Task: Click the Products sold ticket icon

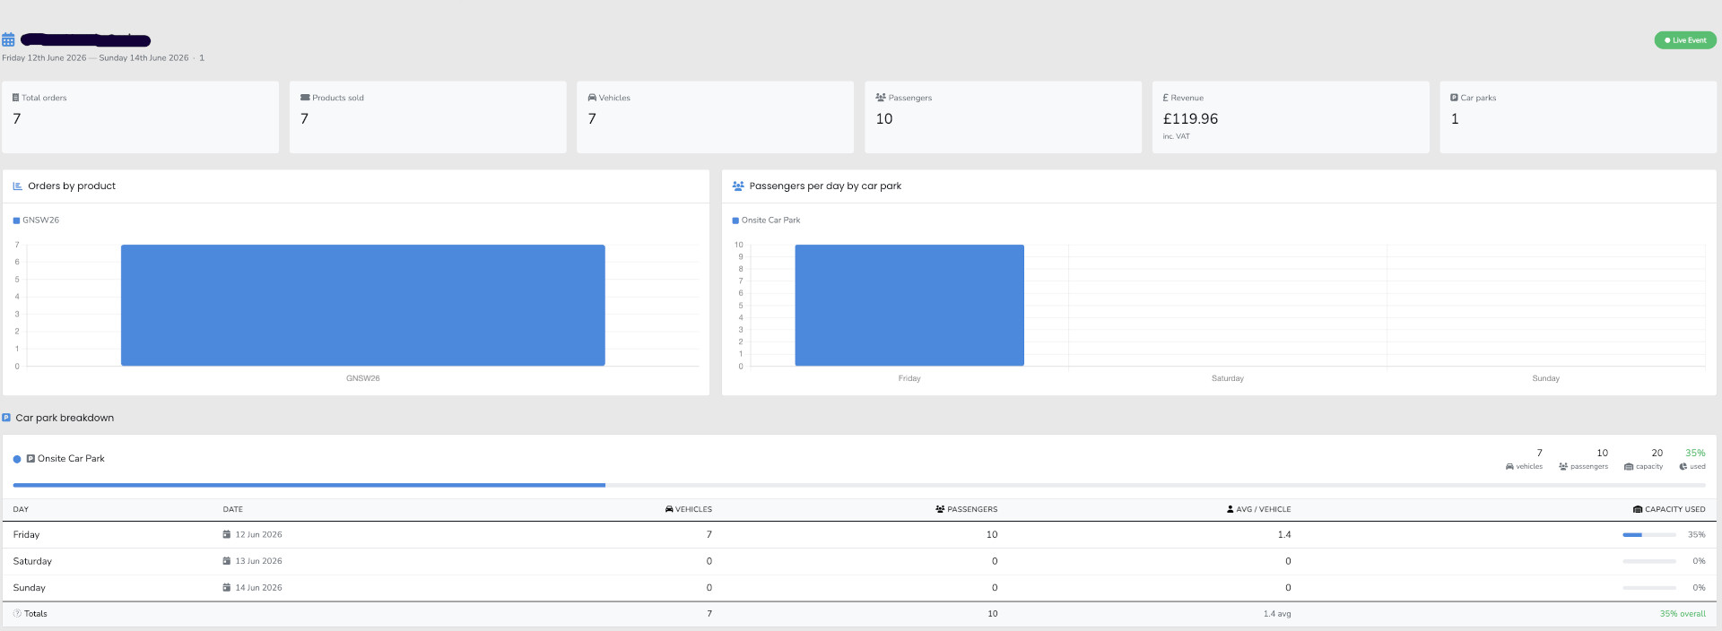Action: 305,98
